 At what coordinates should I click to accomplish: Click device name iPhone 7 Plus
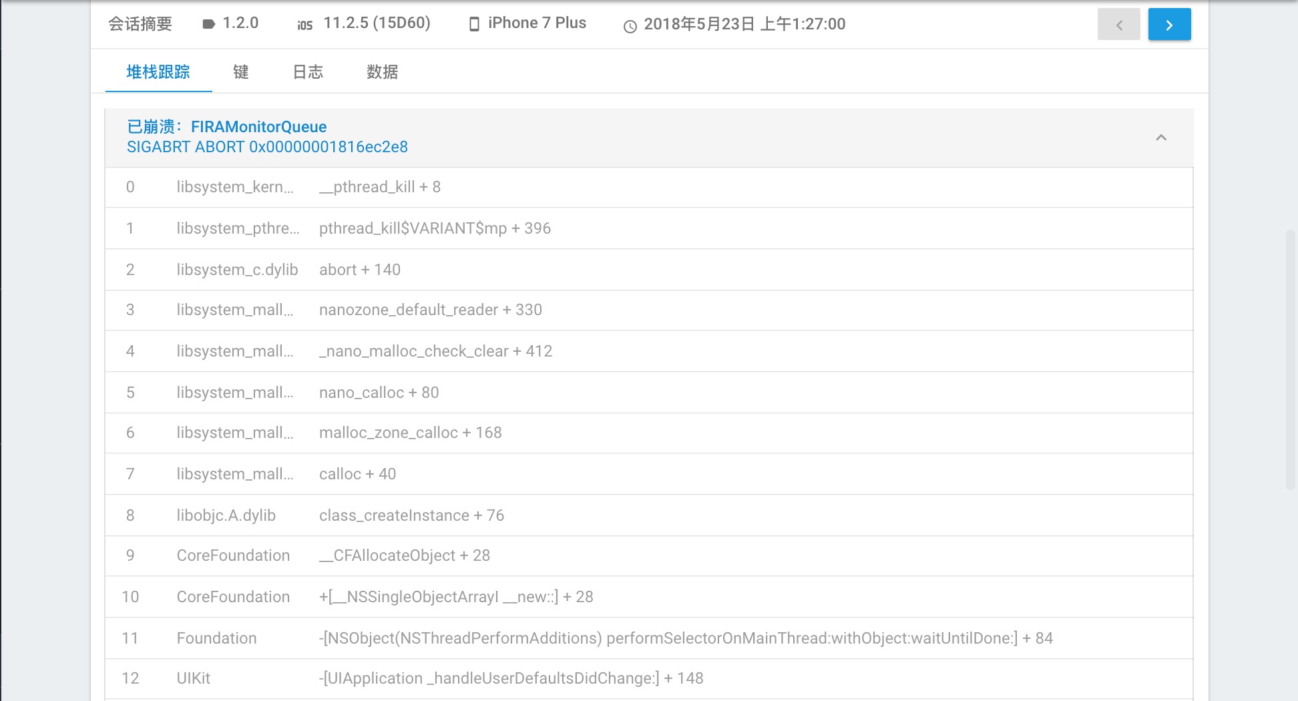(537, 23)
